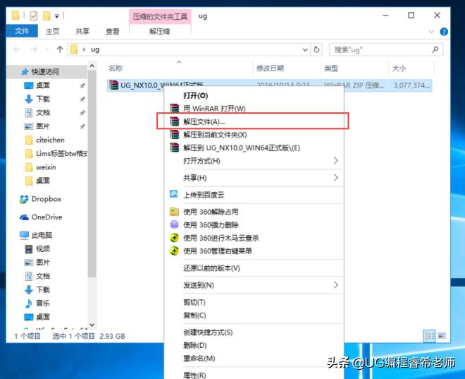The width and height of the screenshot is (465, 379).
Task: Sort by the 修改日期 column header
Action: (270, 68)
